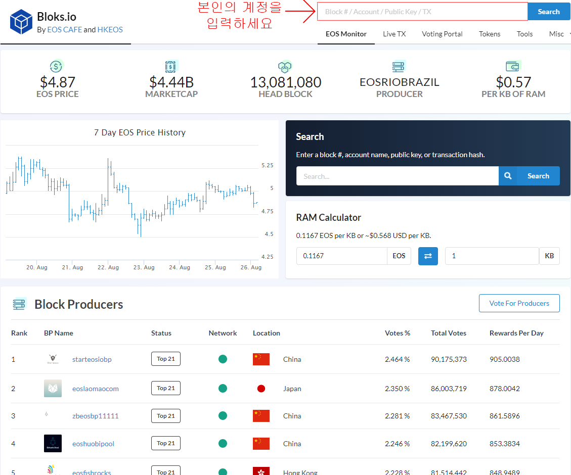Viewport: 571px width, 475px height.
Task: Focus the RAM calculator EOS amount field
Action: point(341,256)
